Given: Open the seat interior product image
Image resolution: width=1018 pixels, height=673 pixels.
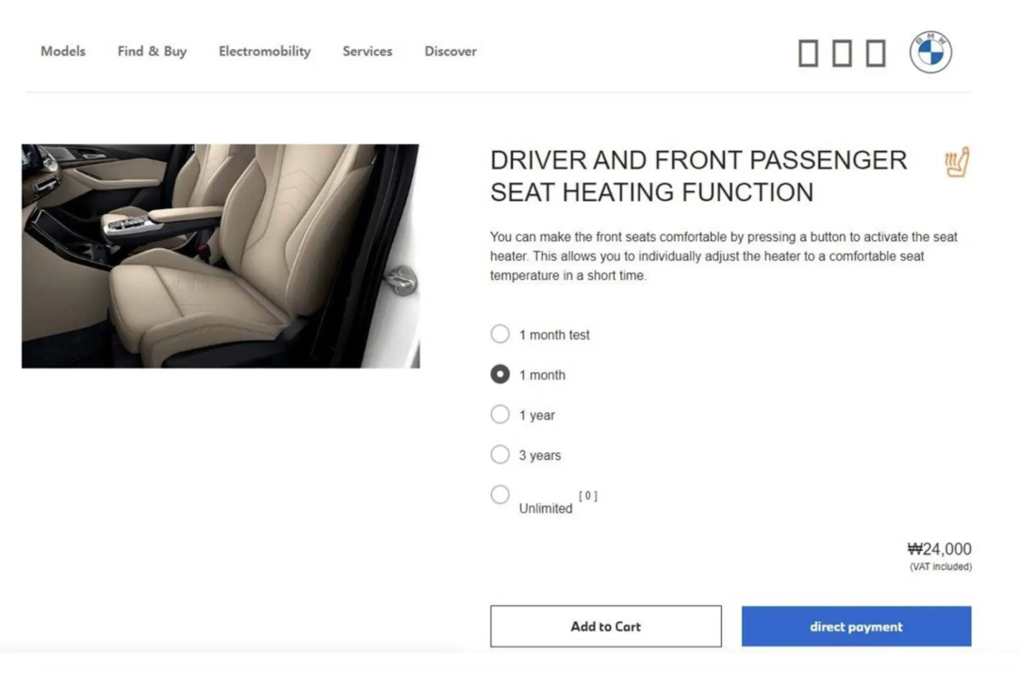Looking at the screenshot, I should [x=221, y=256].
